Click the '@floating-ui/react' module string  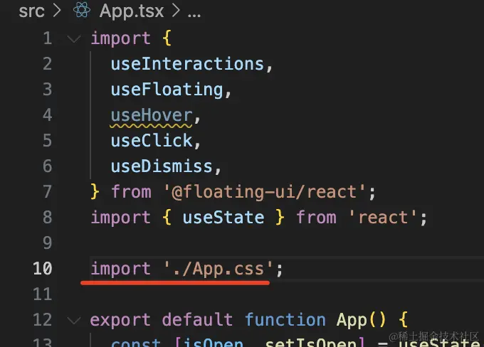pos(264,192)
